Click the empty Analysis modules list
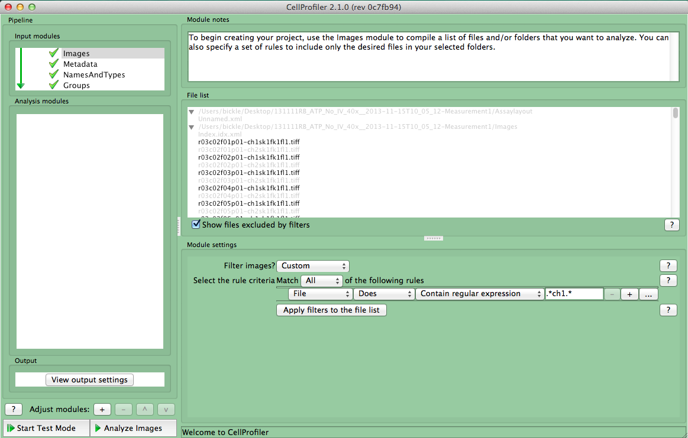This screenshot has width=688, height=438. pos(90,232)
